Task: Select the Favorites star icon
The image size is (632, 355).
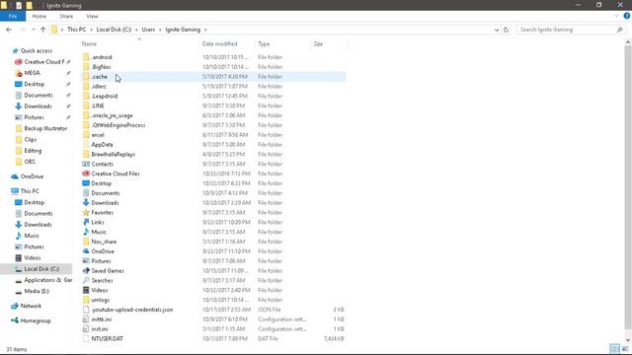Action: [86, 212]
